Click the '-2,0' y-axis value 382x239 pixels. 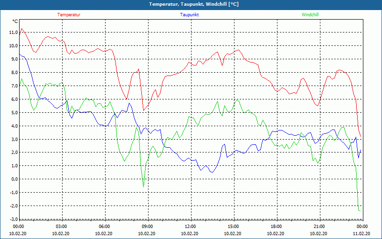14,206
